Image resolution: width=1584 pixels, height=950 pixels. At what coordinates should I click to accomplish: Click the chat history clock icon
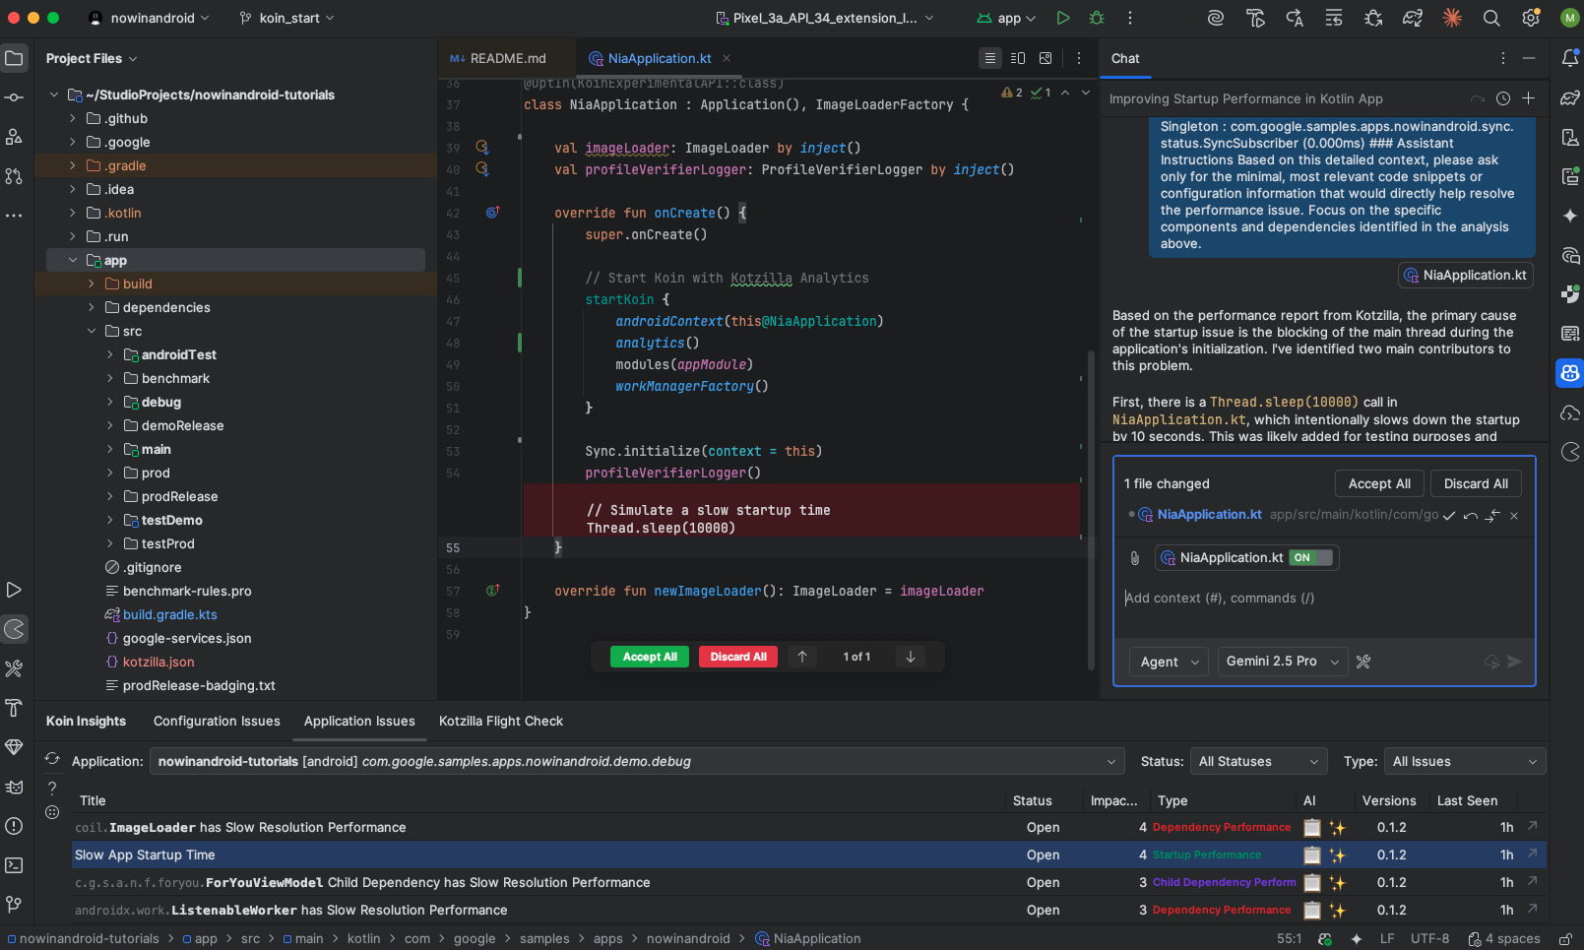tap(1503, 98)
